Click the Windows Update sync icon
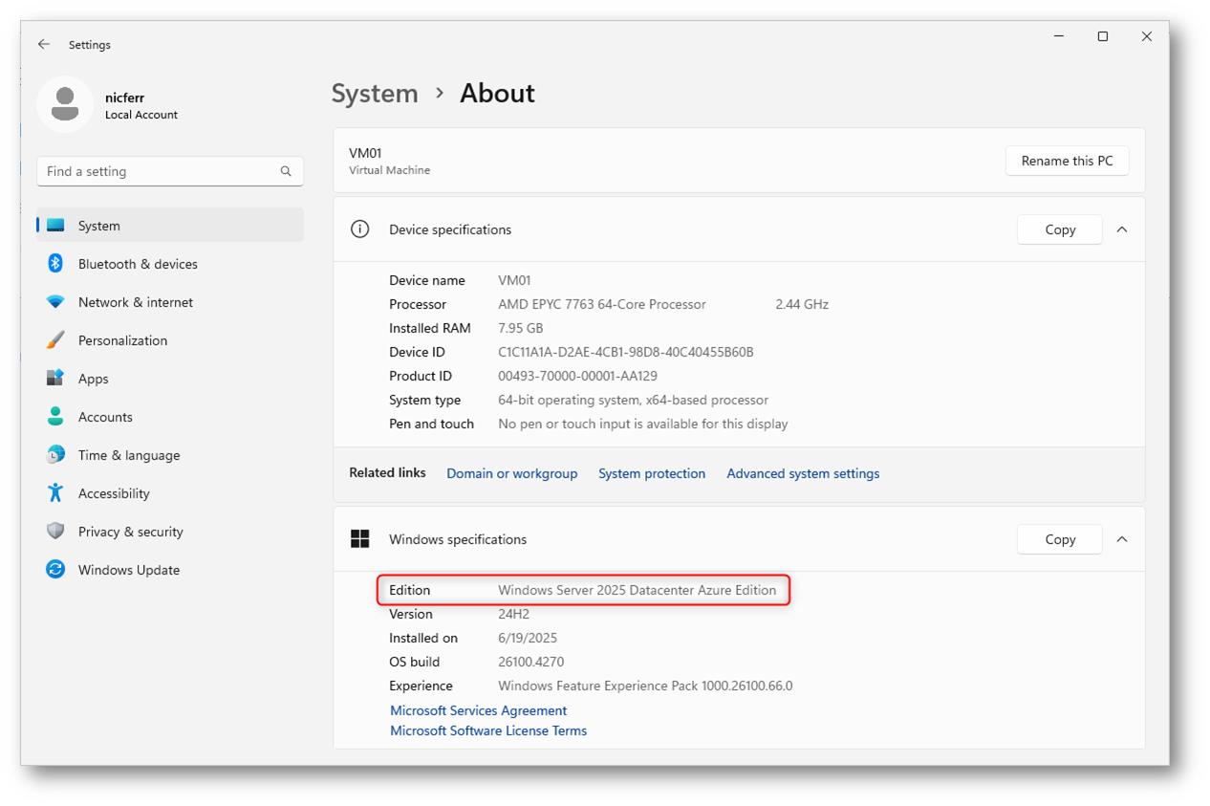 coord(55,570)
